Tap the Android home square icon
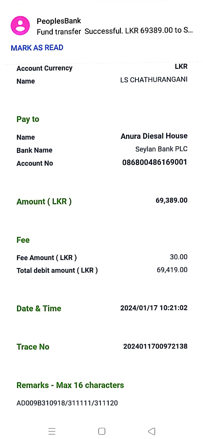Viewport: 203px width, 439px height. (101, 431)
